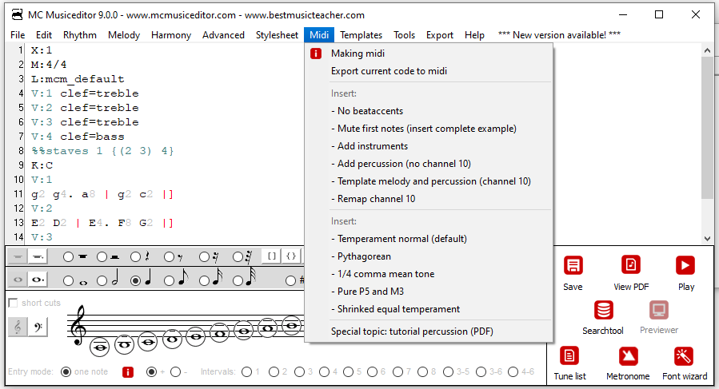Open the Font wizard
The width and height of the screenshot is (719, 389).
[684, 356]
